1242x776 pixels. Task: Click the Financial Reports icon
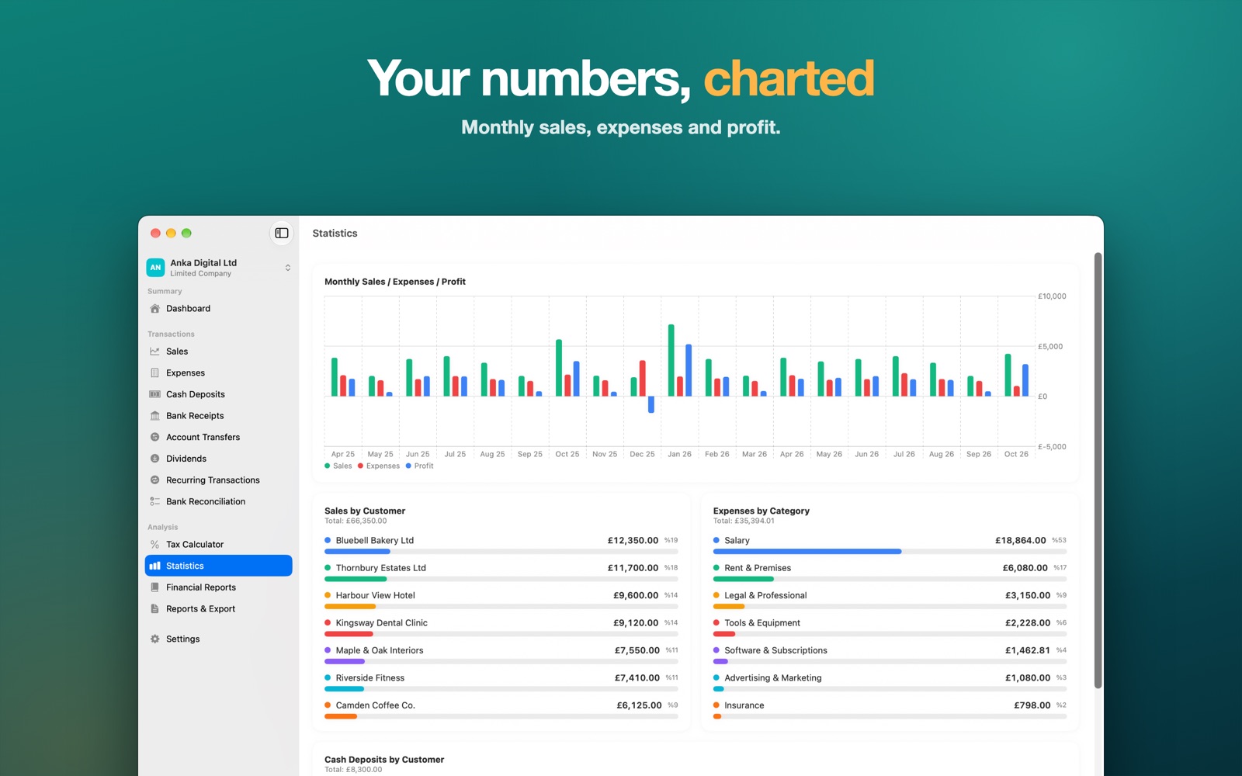click(154, 587)
